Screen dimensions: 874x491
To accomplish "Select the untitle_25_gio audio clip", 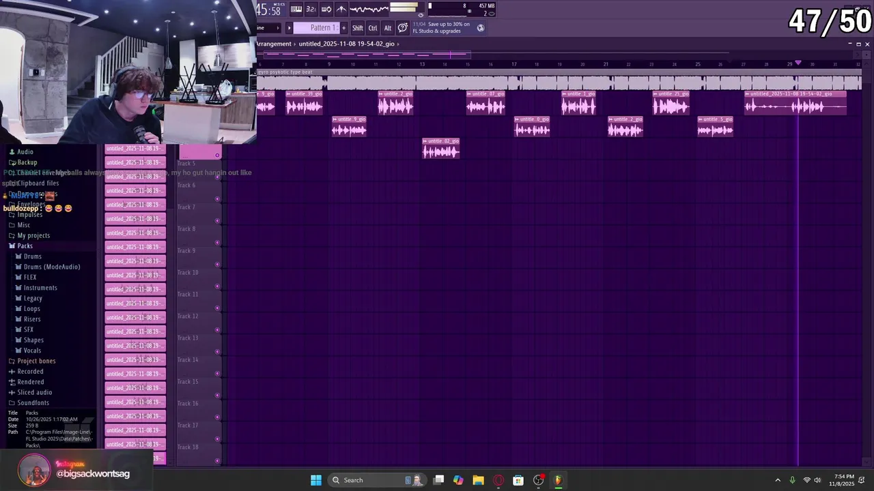I will (671, 102).
